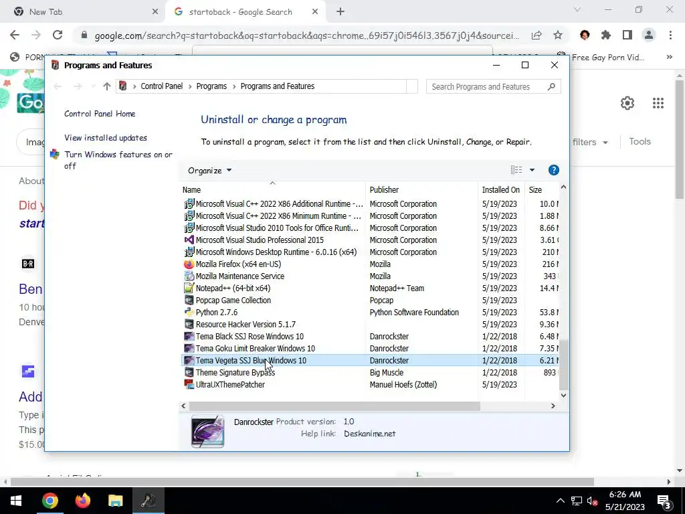
Task: Expand the Organize dropdown
Action: coord(209,171)
